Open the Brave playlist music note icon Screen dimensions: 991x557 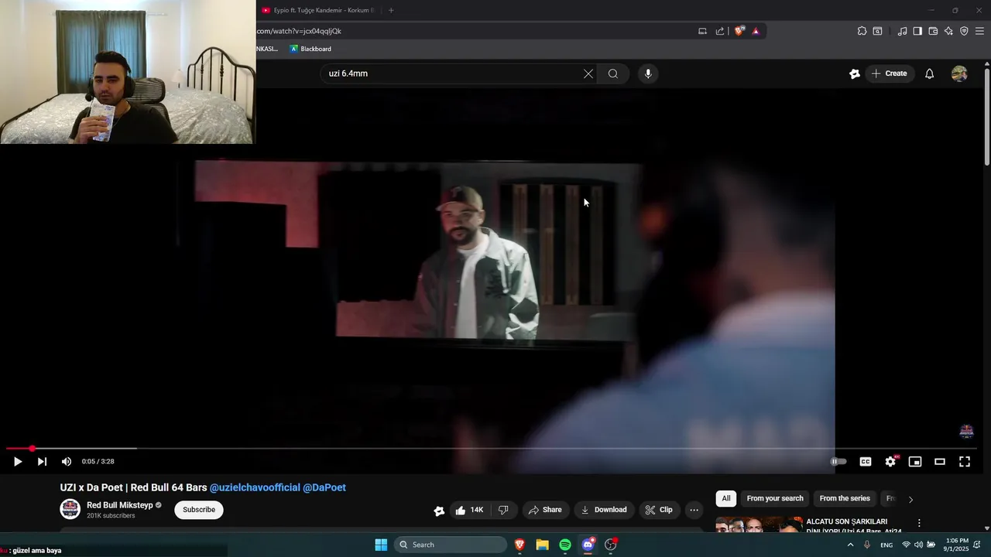pyautogui.click(x=902, y=31)
